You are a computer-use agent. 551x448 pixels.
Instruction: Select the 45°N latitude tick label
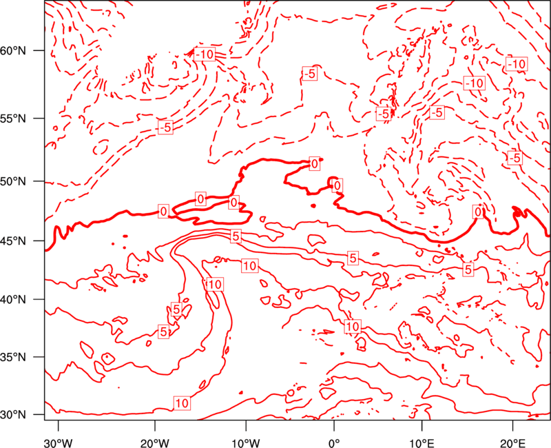[13, 241]
